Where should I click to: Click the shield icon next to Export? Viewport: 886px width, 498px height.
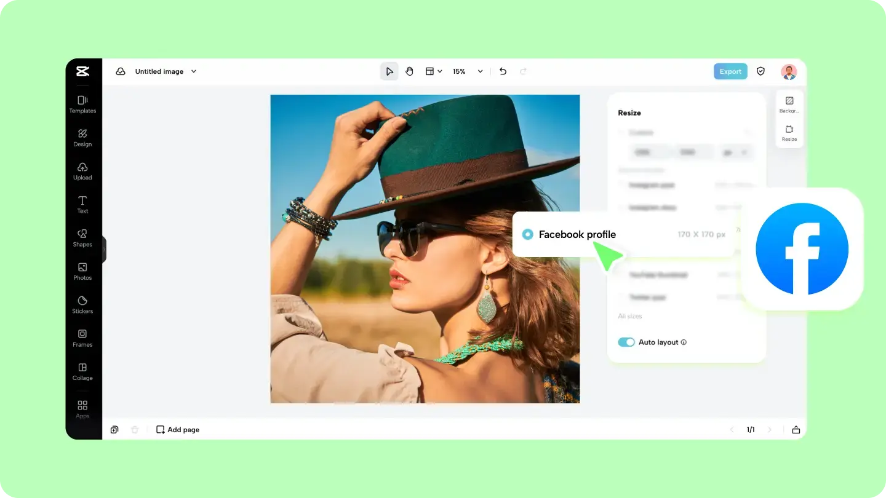coord(760,71)
